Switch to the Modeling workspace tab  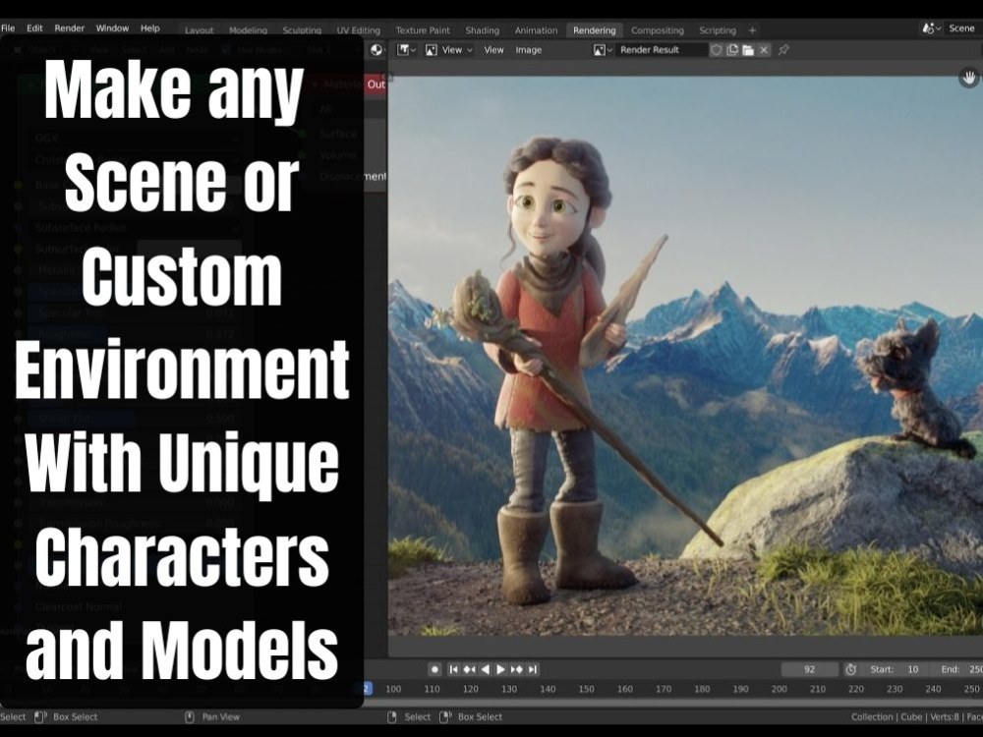click(x=249, y=30)
